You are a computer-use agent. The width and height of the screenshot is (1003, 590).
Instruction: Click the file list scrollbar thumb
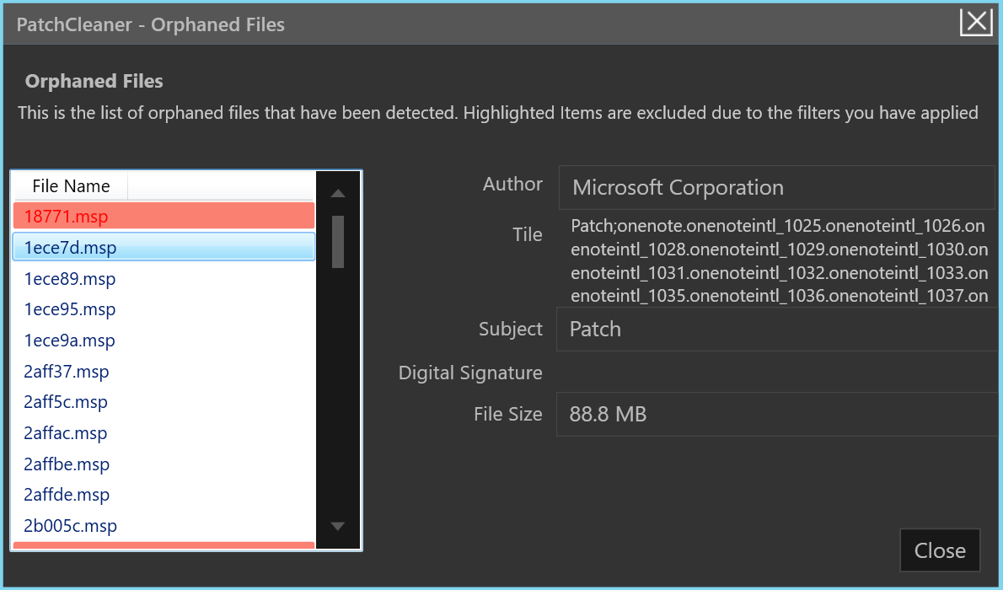click(338, 241)
